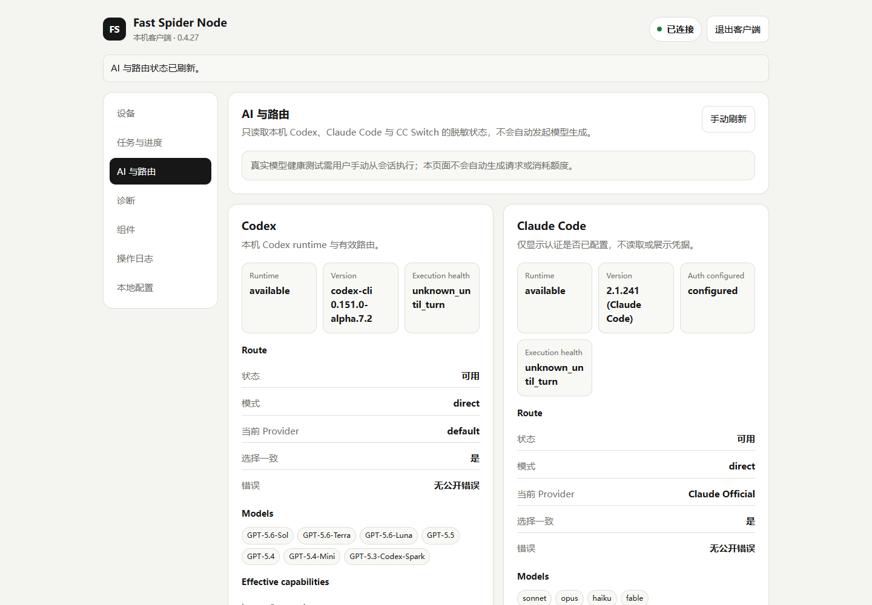Click "本机 Codex runtime 与有效路由。" description
The width and height of the screenshot is (872, 605).
click(312, 245)
